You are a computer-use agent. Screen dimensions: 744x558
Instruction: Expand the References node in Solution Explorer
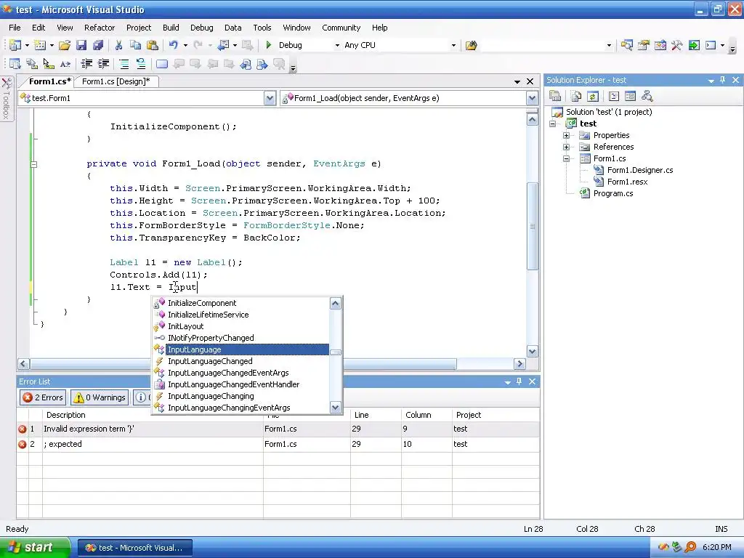[566, 147]
